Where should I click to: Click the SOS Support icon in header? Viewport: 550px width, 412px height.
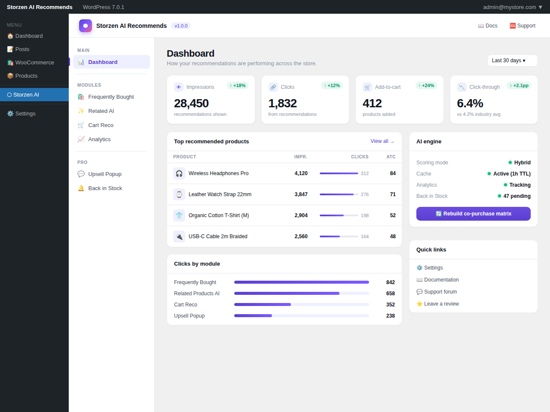(x=513, y=26)
